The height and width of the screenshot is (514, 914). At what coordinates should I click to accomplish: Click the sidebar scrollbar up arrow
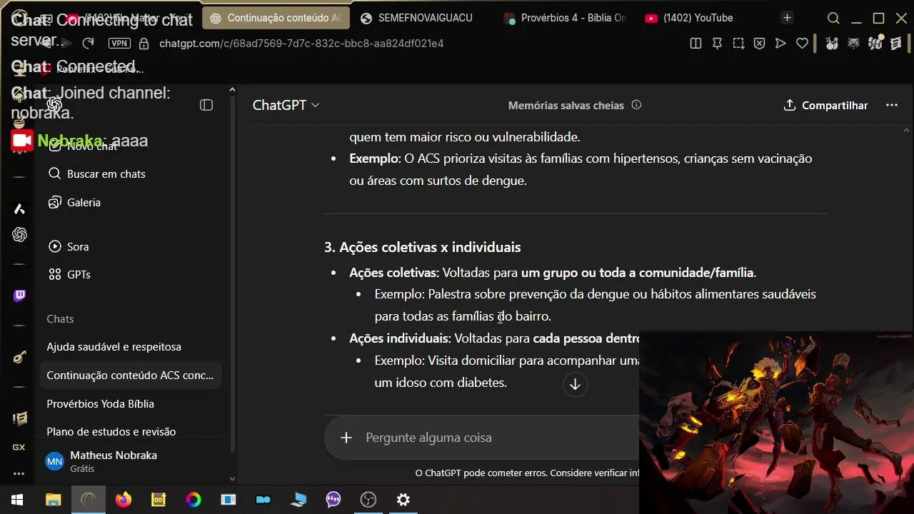point(232,90)
